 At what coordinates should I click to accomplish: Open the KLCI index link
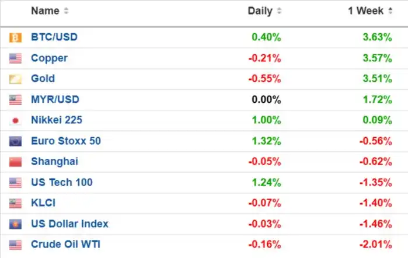click(x=43, y=203)
